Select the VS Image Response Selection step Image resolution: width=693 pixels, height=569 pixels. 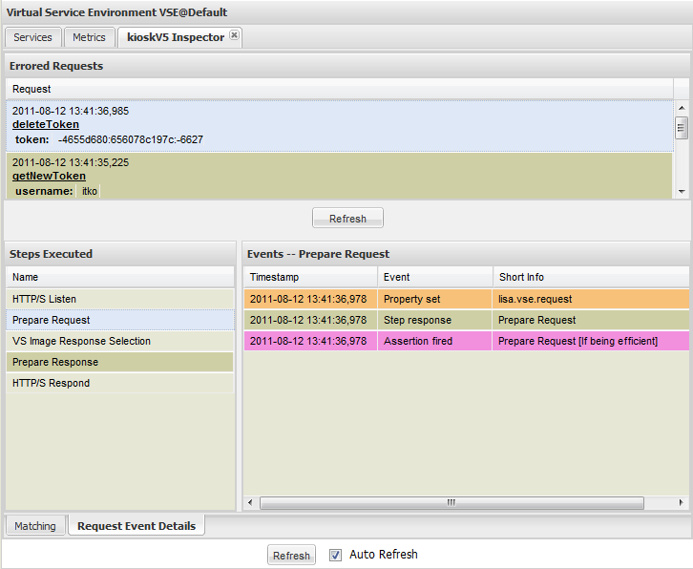point(81,342)
